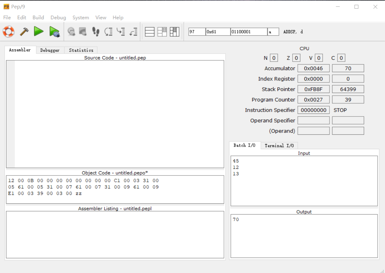The height and width of the screenshot is (273, 385).
Task: Click the step out icon
Action: [133, 31]
